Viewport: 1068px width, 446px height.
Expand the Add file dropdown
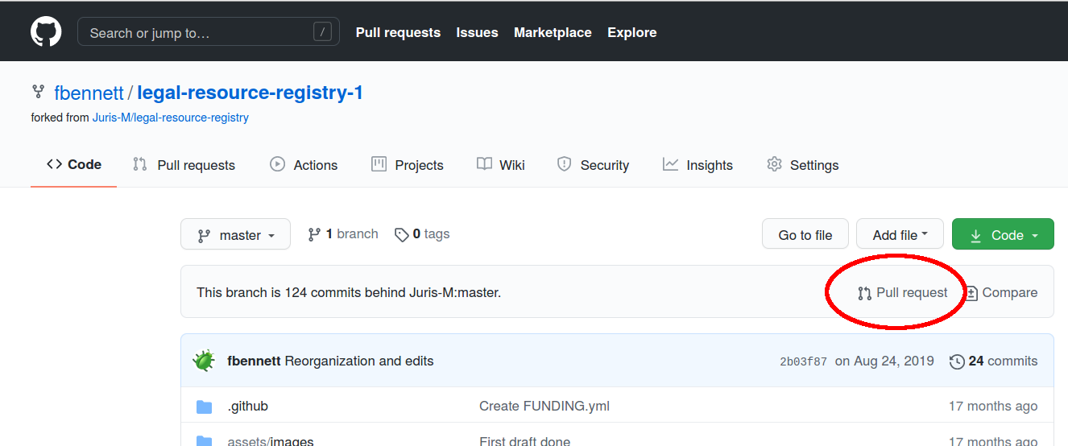[900, 234]
